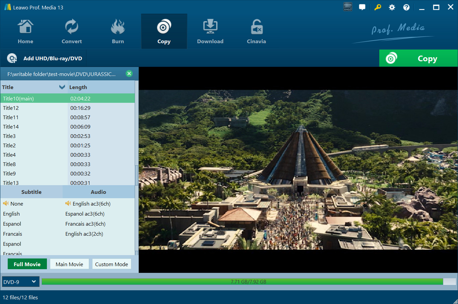Image resolution: width=458 pixels, height=304 pixels.
Task: Click the movie preview image
Action: (x=298, y=169)
